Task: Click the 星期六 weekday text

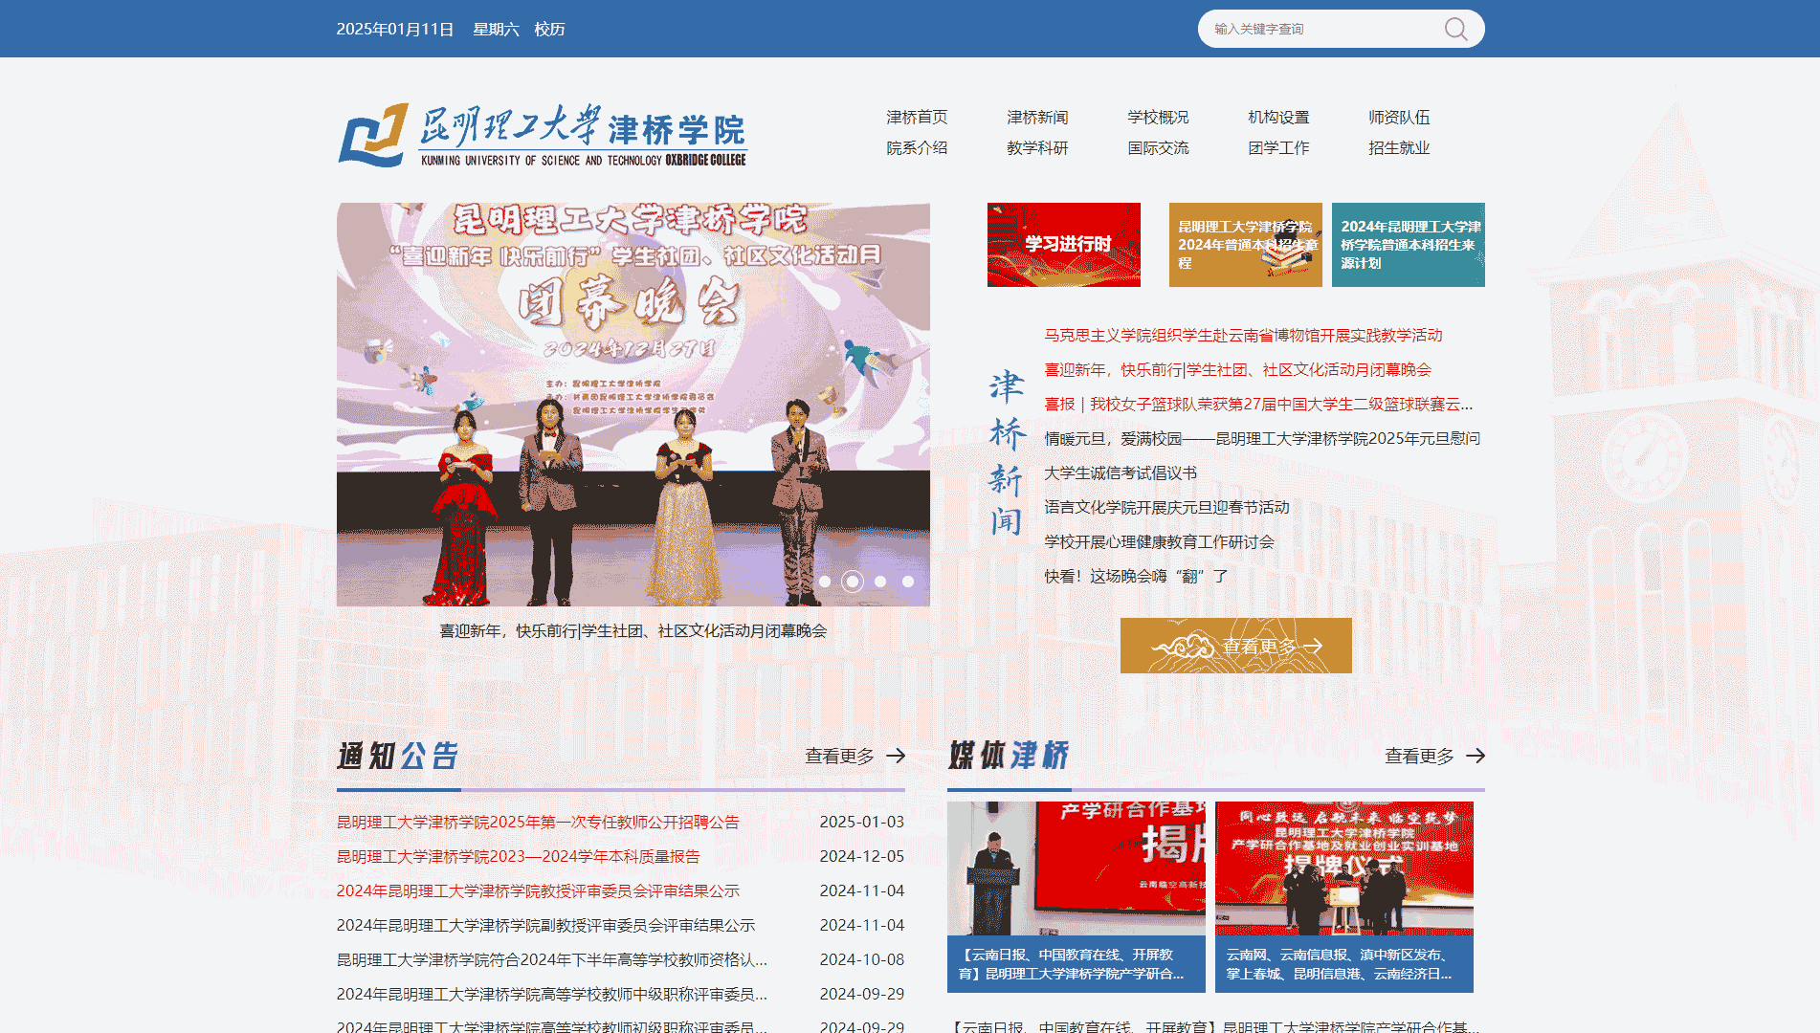Action: (496, 30)
